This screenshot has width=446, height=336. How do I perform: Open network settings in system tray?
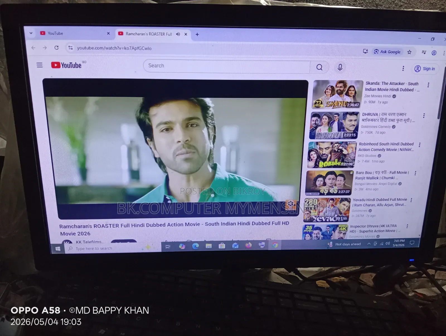click(x=381, y=244)
